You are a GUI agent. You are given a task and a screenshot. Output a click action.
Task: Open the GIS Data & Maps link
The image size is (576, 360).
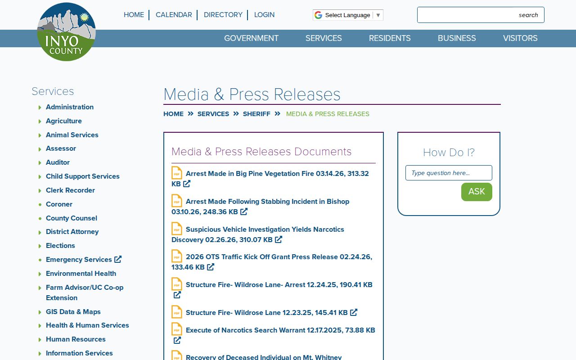[73, 312]
